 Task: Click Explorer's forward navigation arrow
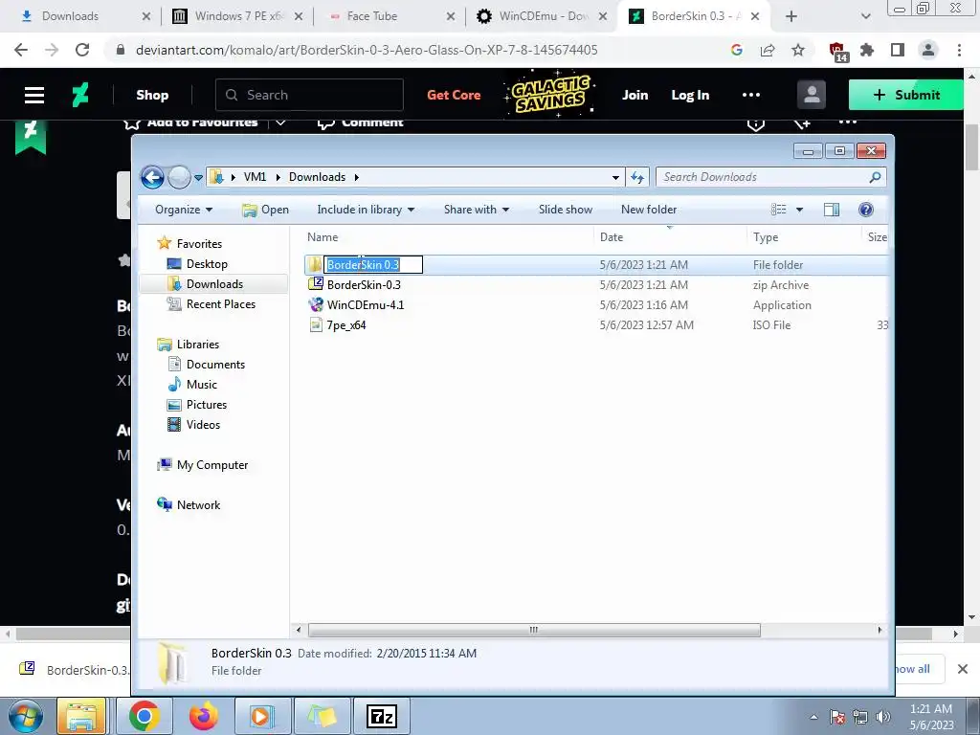(179, 177)
